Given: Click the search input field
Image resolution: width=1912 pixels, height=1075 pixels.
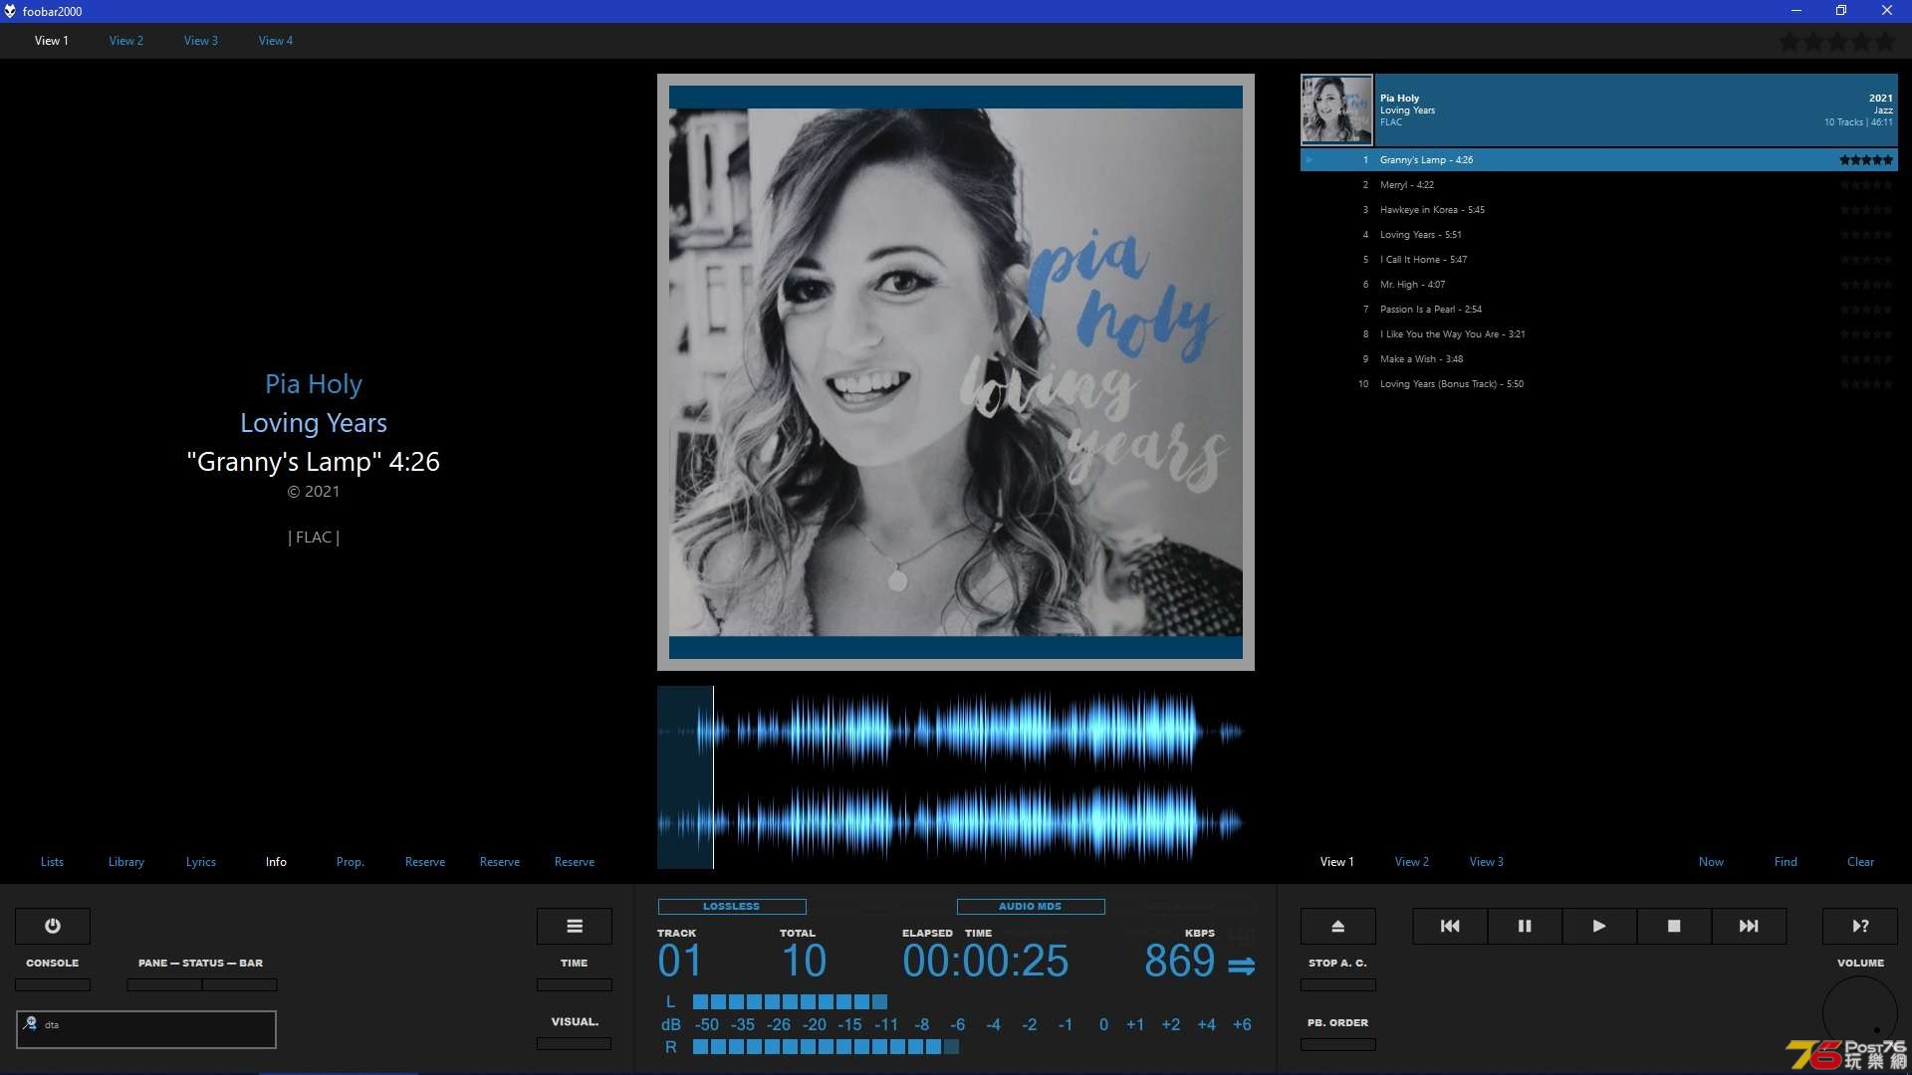Looking at the screenshot, I should coord(146,1029).
